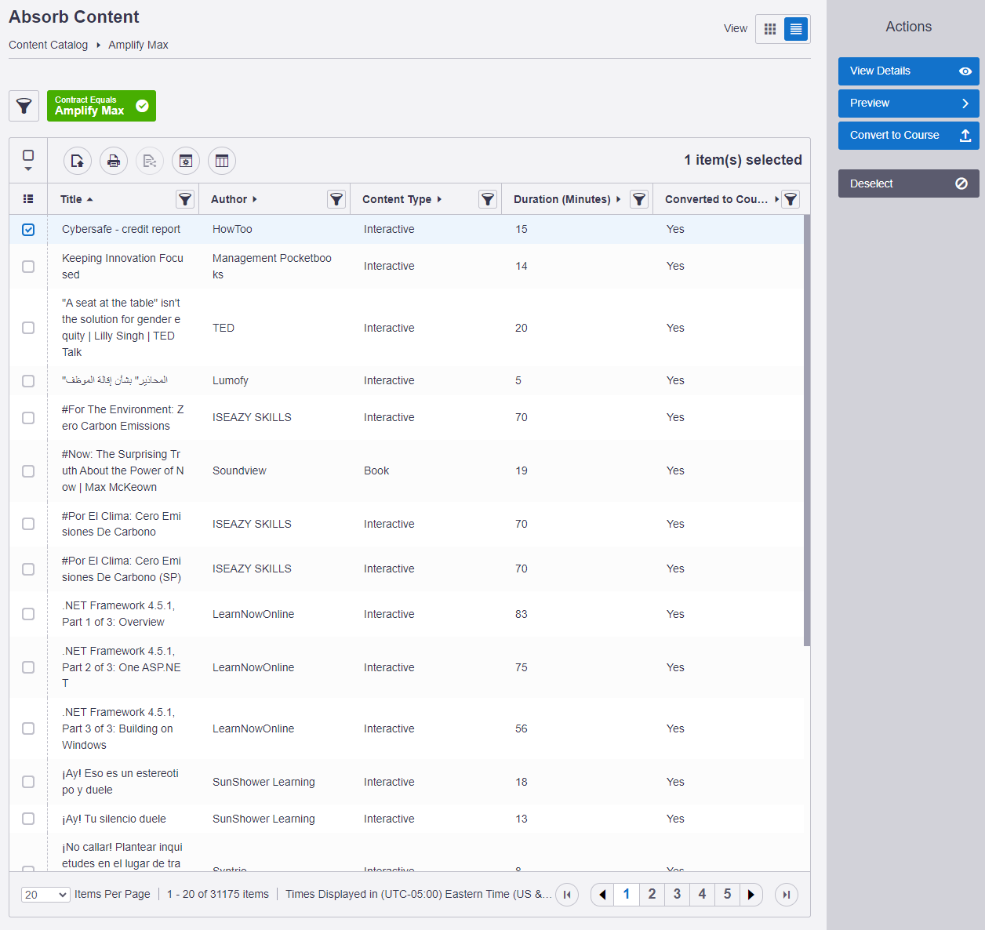Jump to the last page
985x930 pixels.
click(x=787, y=895)
